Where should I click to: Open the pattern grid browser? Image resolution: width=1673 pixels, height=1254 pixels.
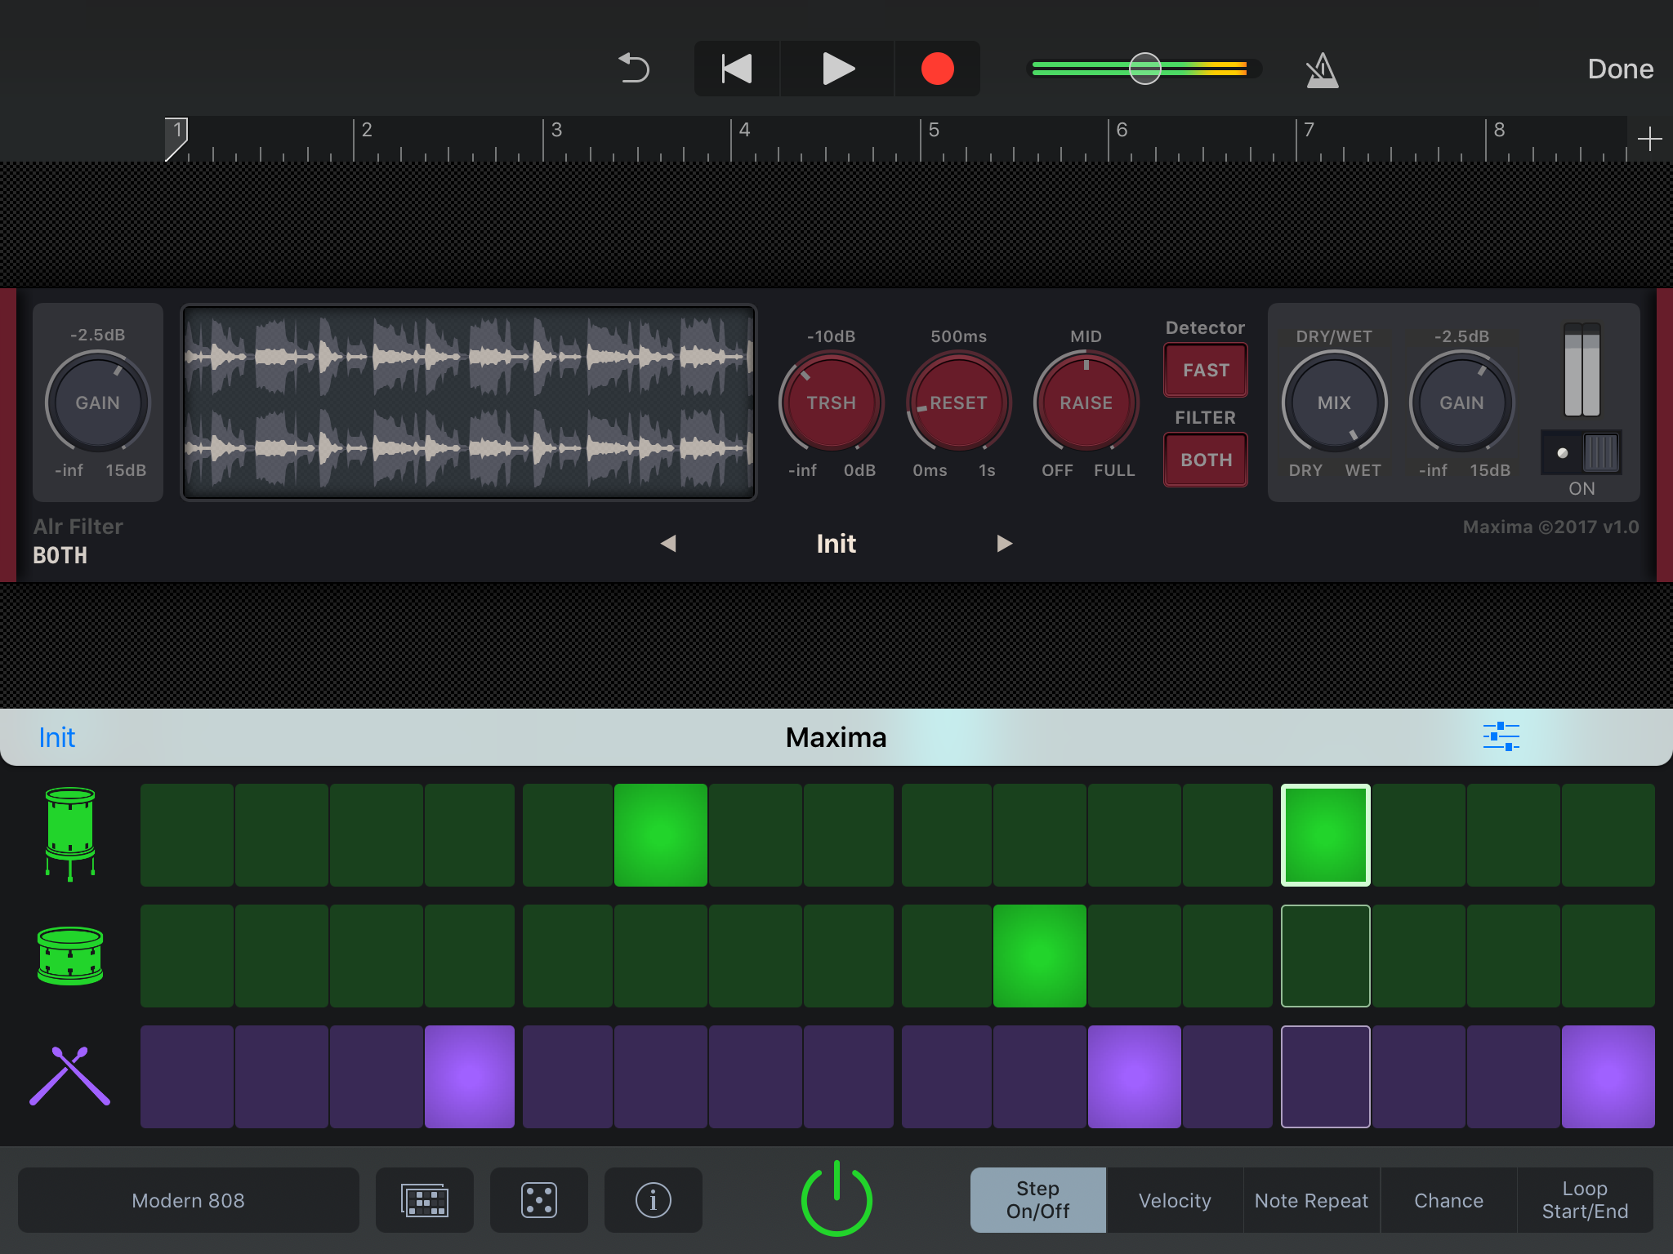(x=425, y=1200)
